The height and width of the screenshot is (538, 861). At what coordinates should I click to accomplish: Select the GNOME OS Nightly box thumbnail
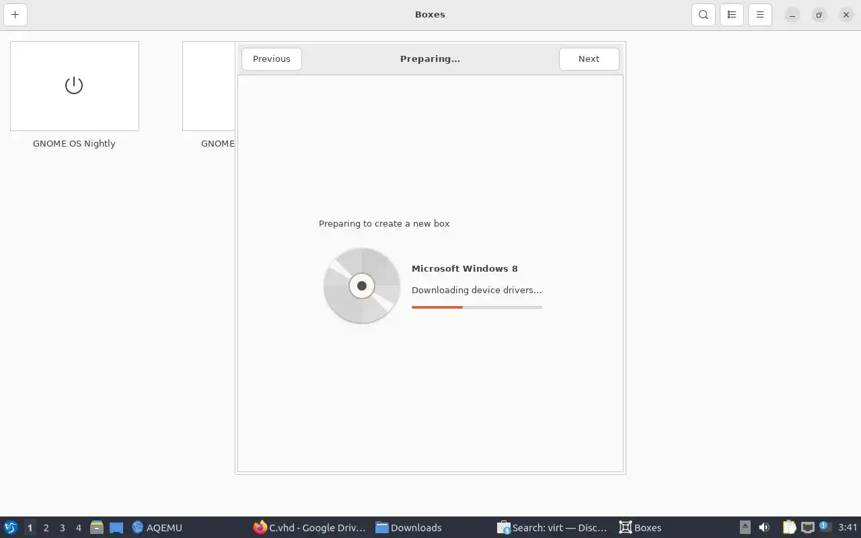(75, 86)
